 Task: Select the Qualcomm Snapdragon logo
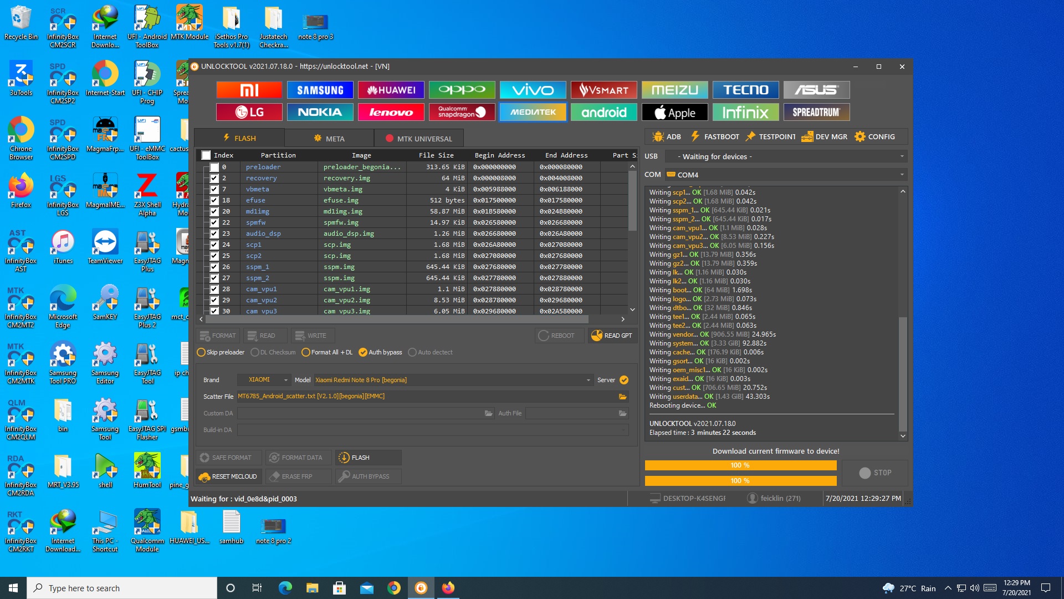[462, 112]
